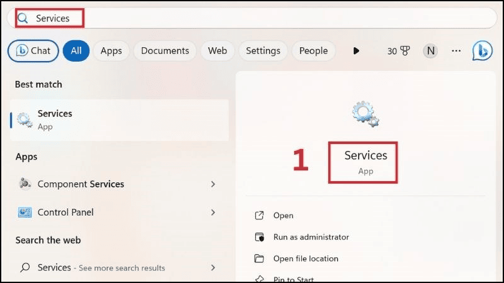Click Open file location option

(x=306, y=258)
